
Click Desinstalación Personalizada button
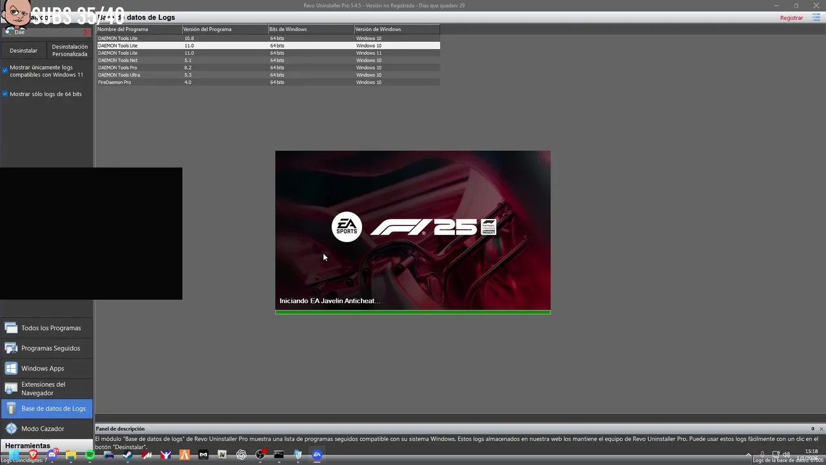pos(70,50)
